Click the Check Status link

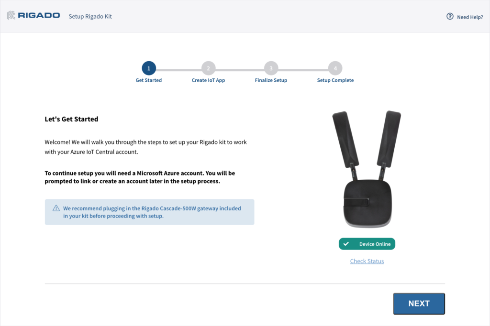(367, 261)
